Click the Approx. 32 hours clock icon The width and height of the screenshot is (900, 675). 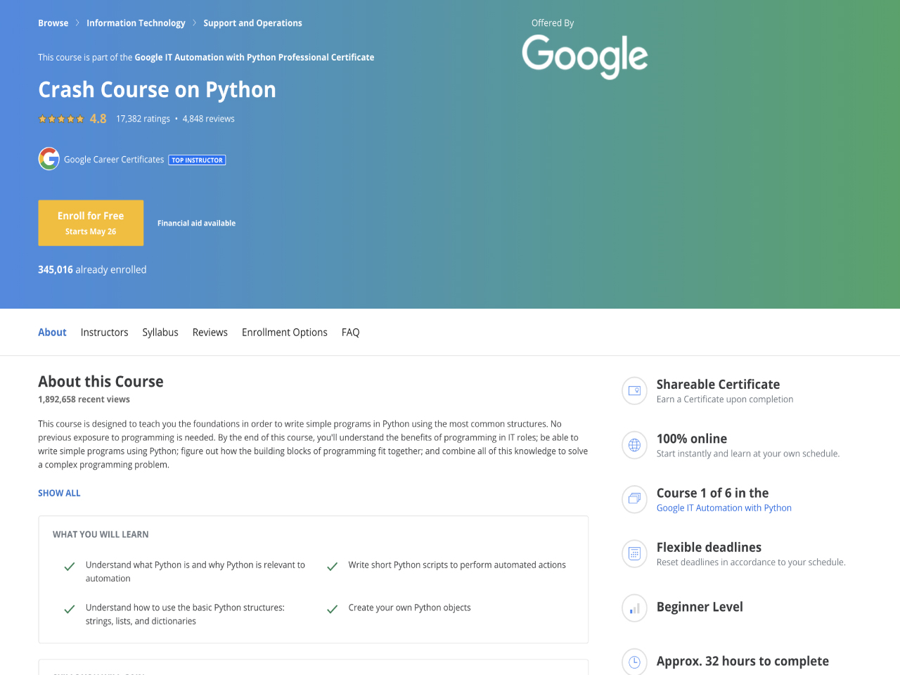[634, 662]
